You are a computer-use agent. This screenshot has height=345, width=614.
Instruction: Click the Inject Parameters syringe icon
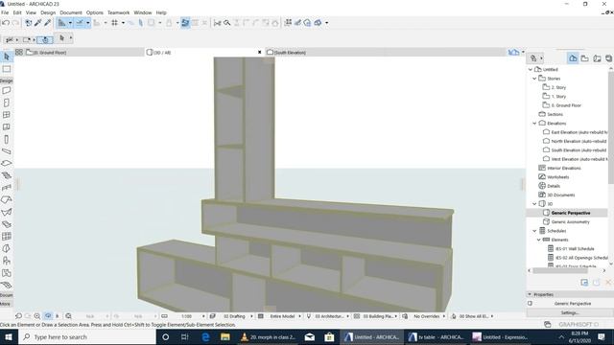pyautogui.click(x=47, y=23)
